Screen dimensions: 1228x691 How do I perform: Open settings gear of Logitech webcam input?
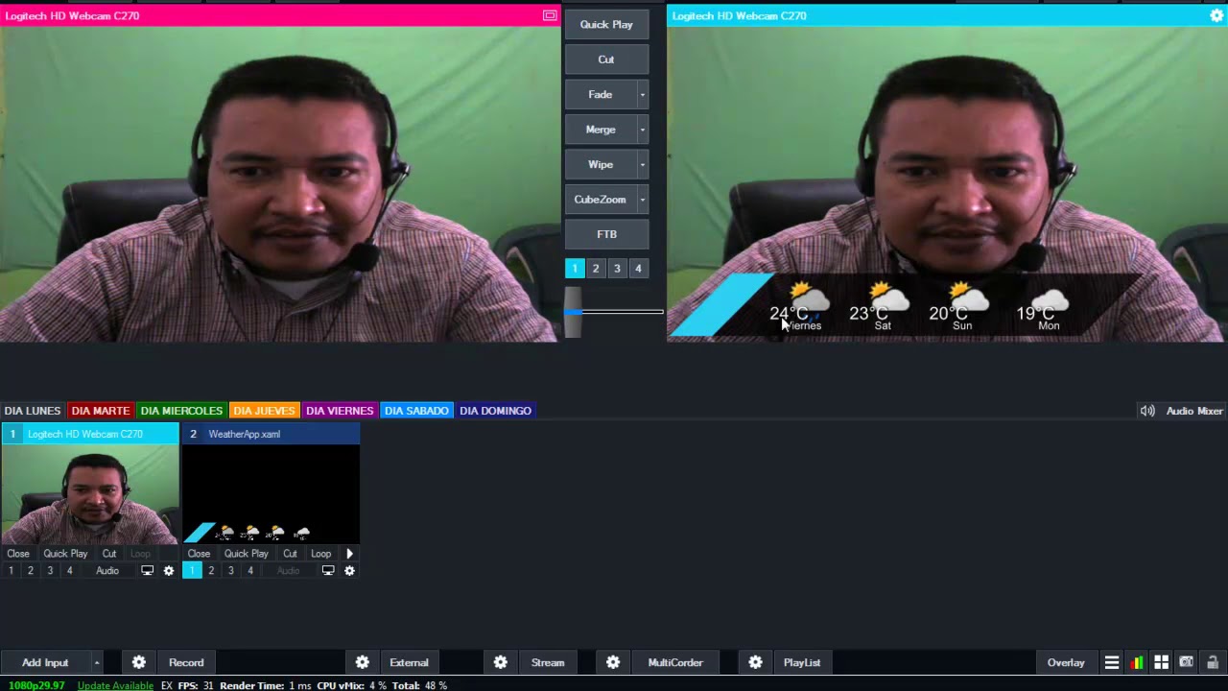pyautogui.click(x=169, y=571)
